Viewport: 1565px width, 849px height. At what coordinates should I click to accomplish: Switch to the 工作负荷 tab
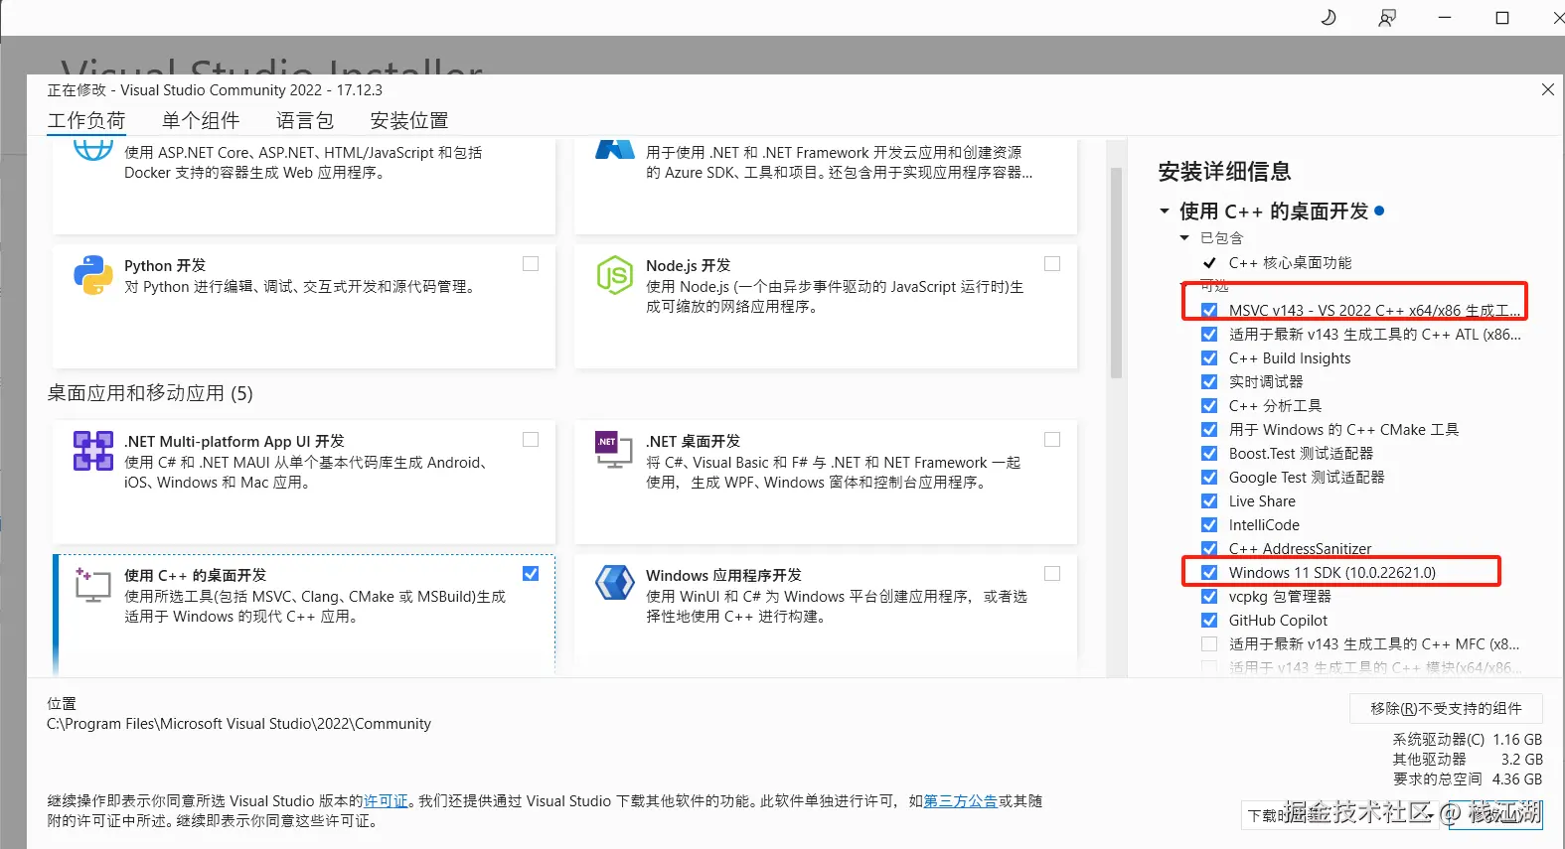(x=86, y=121)
